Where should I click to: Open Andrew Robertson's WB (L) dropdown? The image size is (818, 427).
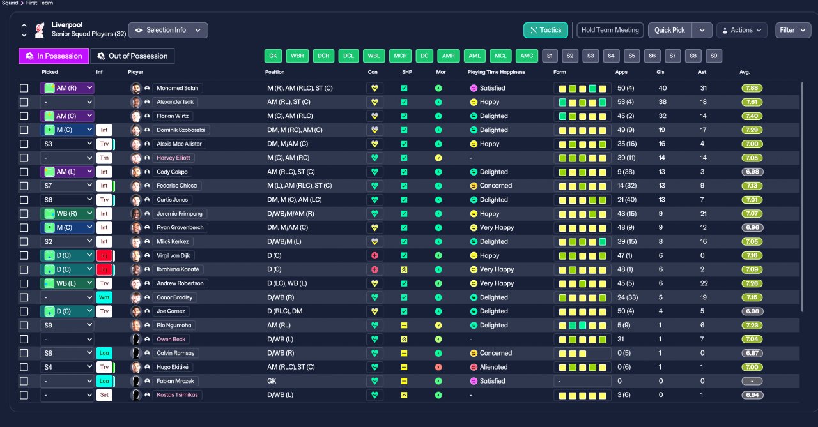coord(67,283)
